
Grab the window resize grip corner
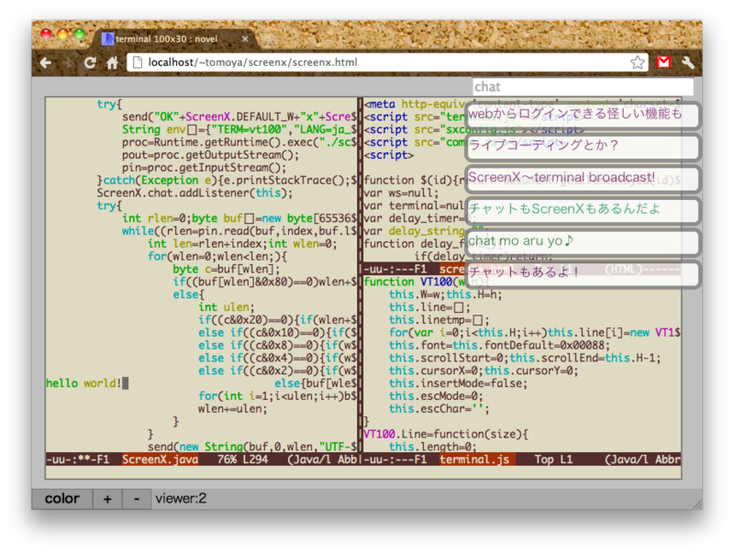click(697, 504)
